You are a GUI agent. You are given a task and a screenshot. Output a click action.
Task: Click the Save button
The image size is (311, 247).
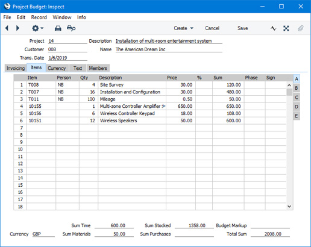coord(243,28)
